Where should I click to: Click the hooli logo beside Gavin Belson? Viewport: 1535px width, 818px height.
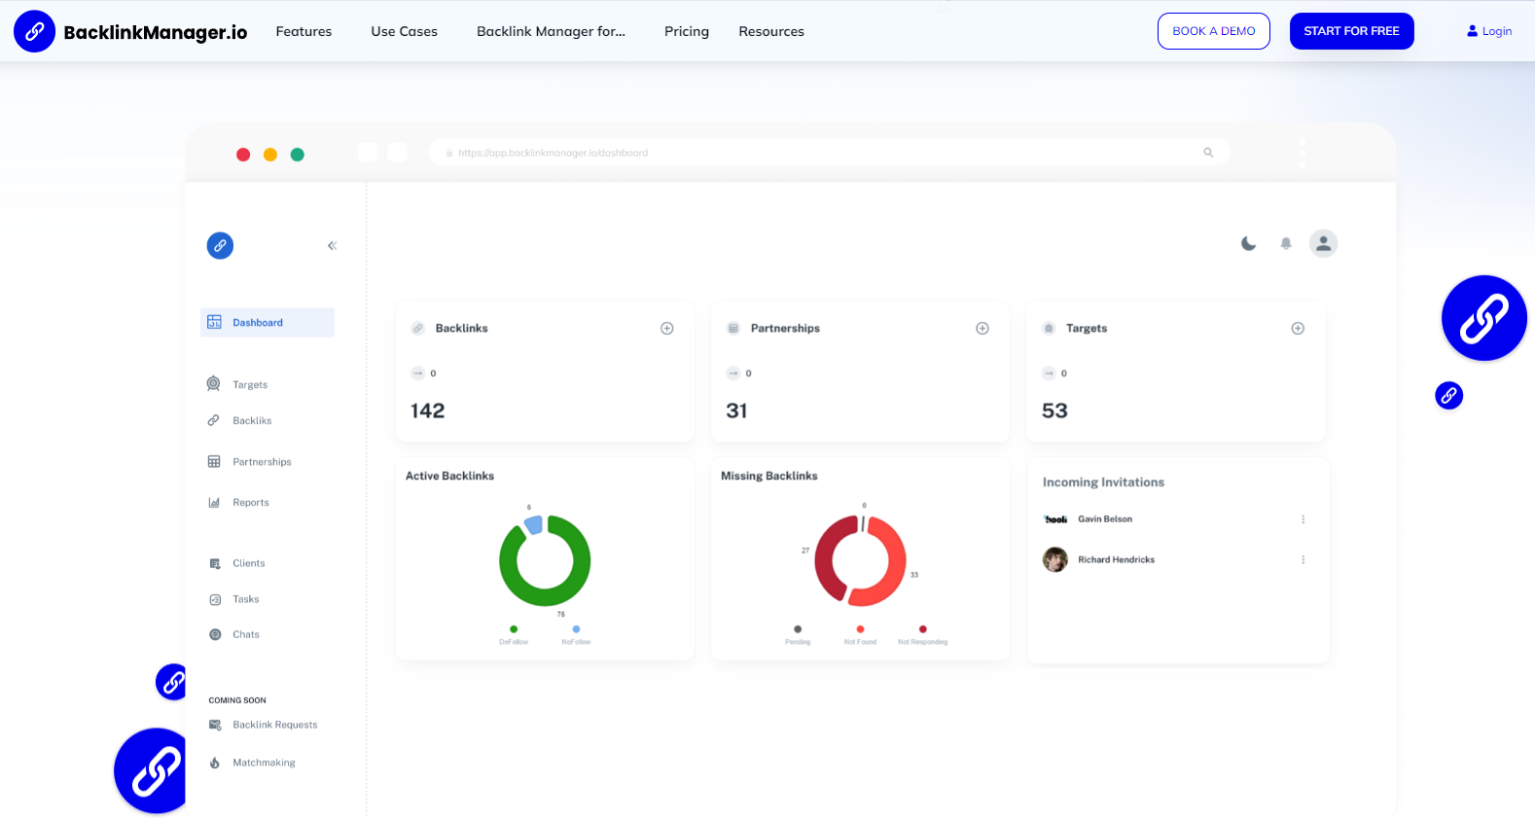click(1055, 519)
